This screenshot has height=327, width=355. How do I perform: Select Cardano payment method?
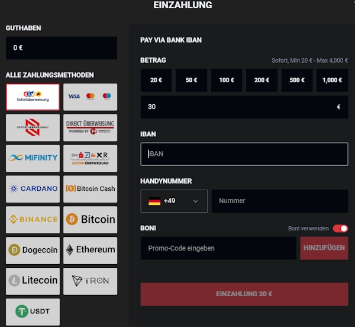(33, 189)
